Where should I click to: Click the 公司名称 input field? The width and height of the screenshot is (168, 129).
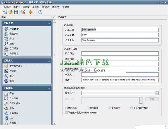pos(120,40)
